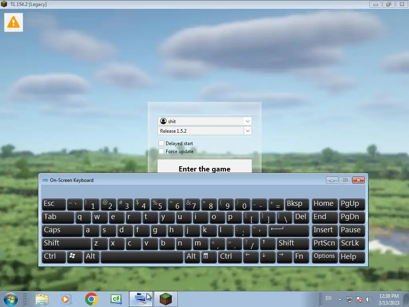Click the account avatar icon beside shit

tap(163, 121)
